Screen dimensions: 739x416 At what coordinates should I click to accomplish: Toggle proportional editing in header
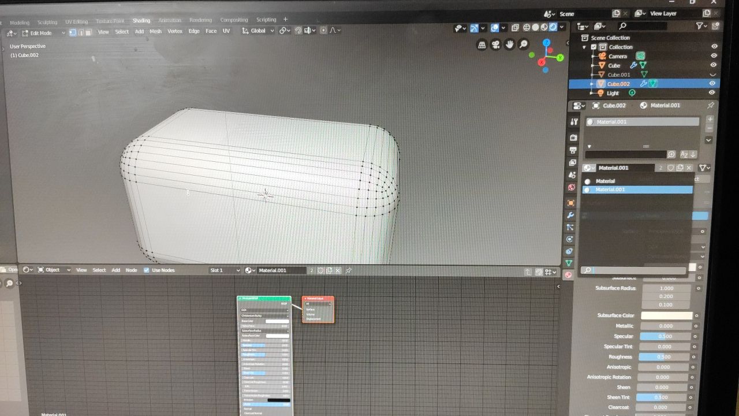coord(323,31)
